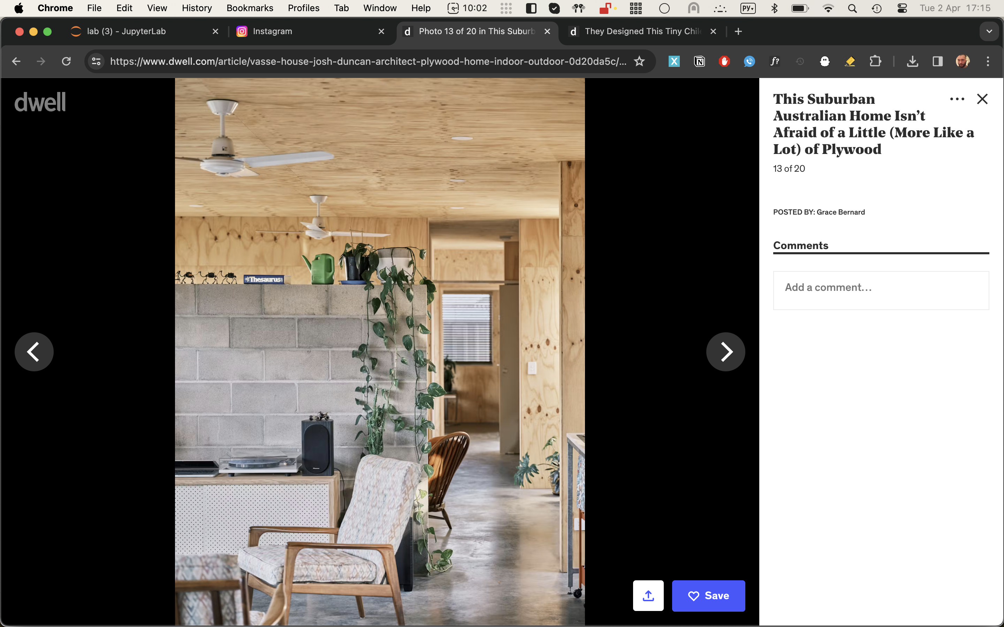Open the dwell logo home link
This screenshot has height=627, width=1004.
[x=40, y=102]
